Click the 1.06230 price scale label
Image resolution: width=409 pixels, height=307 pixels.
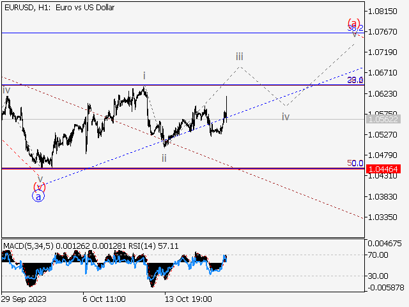(x=382, y=93)
